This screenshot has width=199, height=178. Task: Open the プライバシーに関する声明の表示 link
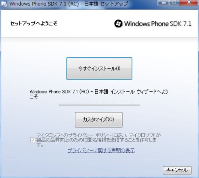101,151
